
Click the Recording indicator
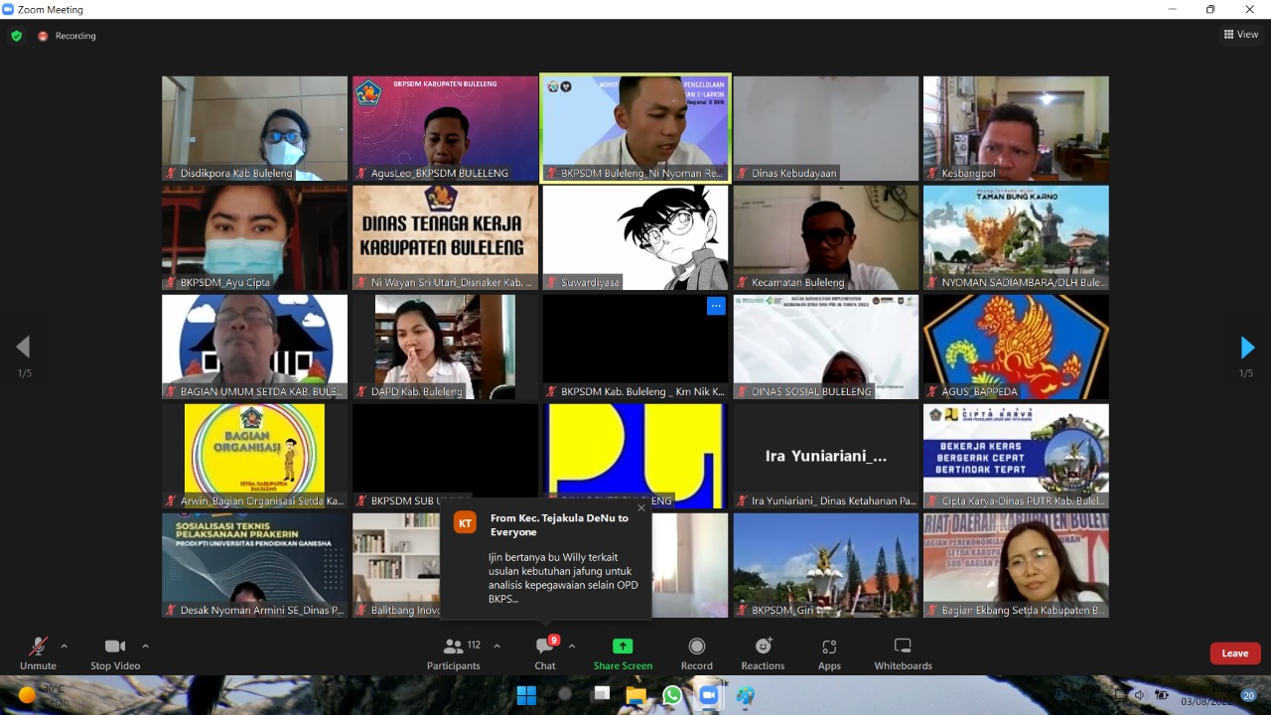[67, 36]
